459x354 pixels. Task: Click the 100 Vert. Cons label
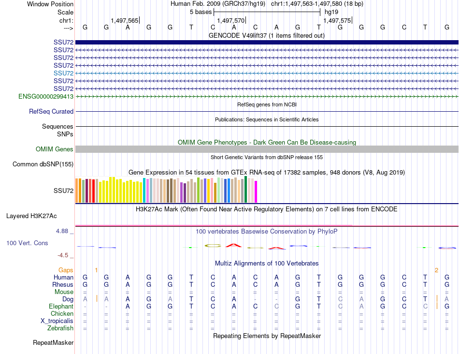[27, 243]
